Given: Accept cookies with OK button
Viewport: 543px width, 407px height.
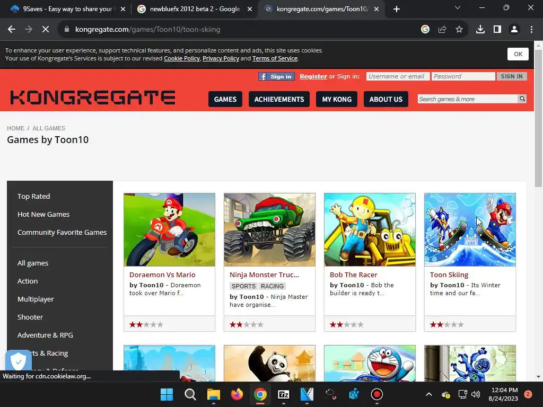Looking at the screenshot, I should click(x=518, y=54).
